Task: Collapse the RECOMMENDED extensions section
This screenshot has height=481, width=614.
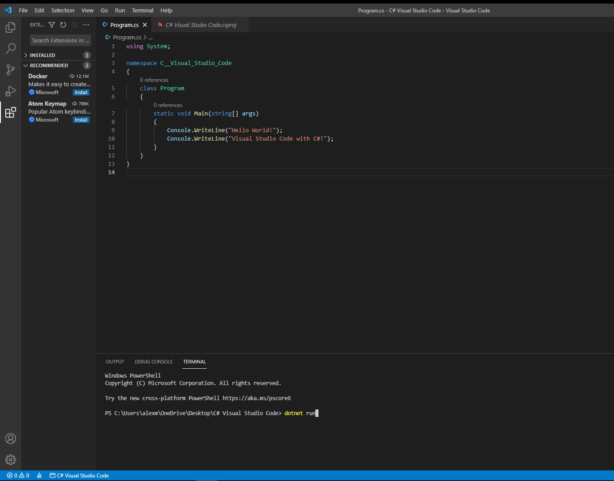Action: [59, 65]
